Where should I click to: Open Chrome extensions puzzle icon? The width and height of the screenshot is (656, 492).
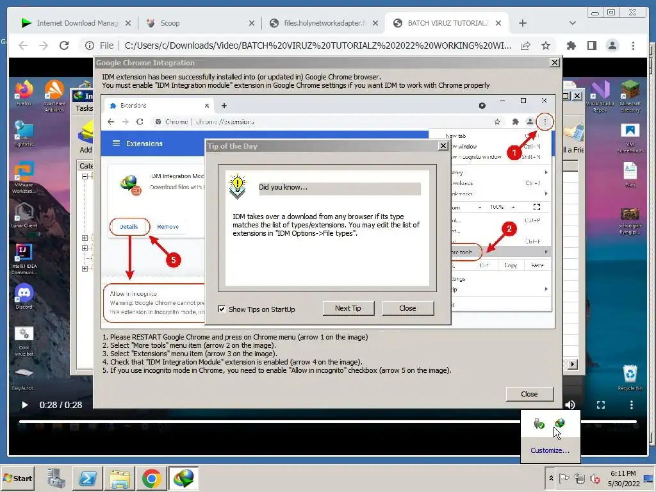[571, 45]
